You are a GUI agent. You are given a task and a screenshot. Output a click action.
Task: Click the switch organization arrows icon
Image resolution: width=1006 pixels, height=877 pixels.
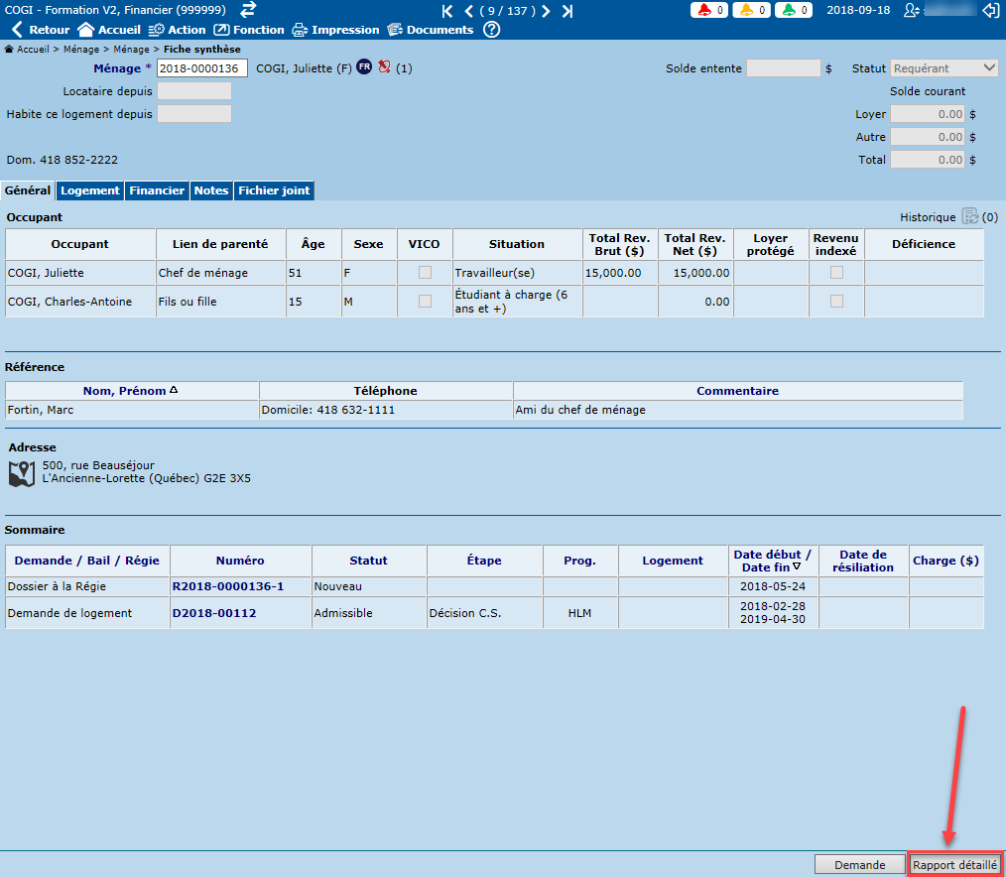pos(248,10)
